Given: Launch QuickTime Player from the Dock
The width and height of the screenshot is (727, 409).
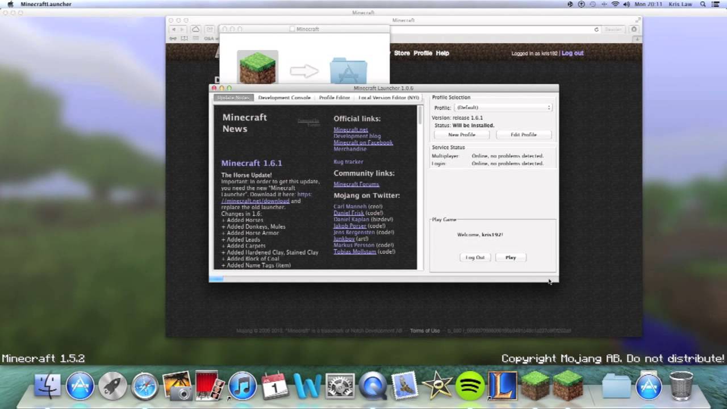Looking at the screenshot, I should click(x=373, y=386).
